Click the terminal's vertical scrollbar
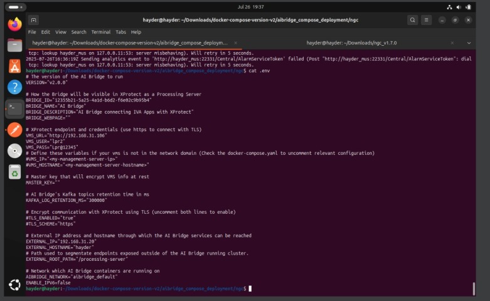Viewport: 490px width, 301px height. (x=473, y=288)
